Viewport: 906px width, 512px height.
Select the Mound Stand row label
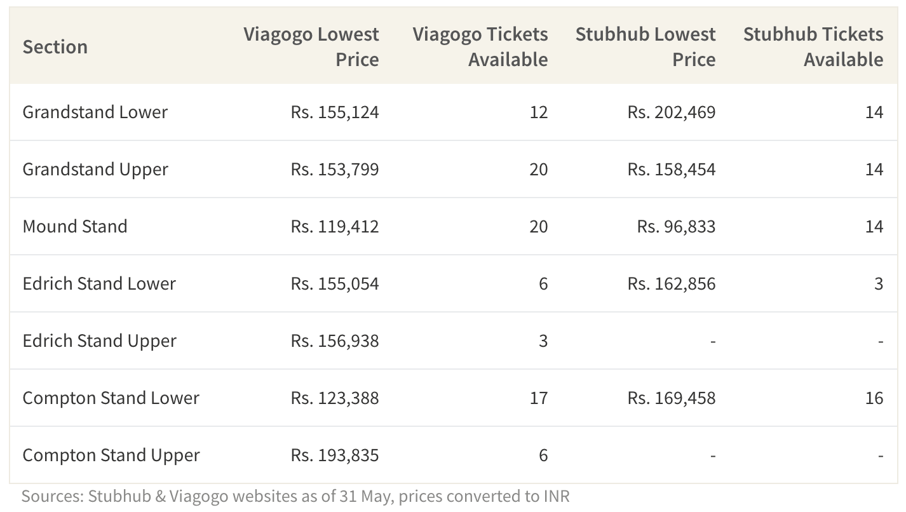tap(75, 227)
